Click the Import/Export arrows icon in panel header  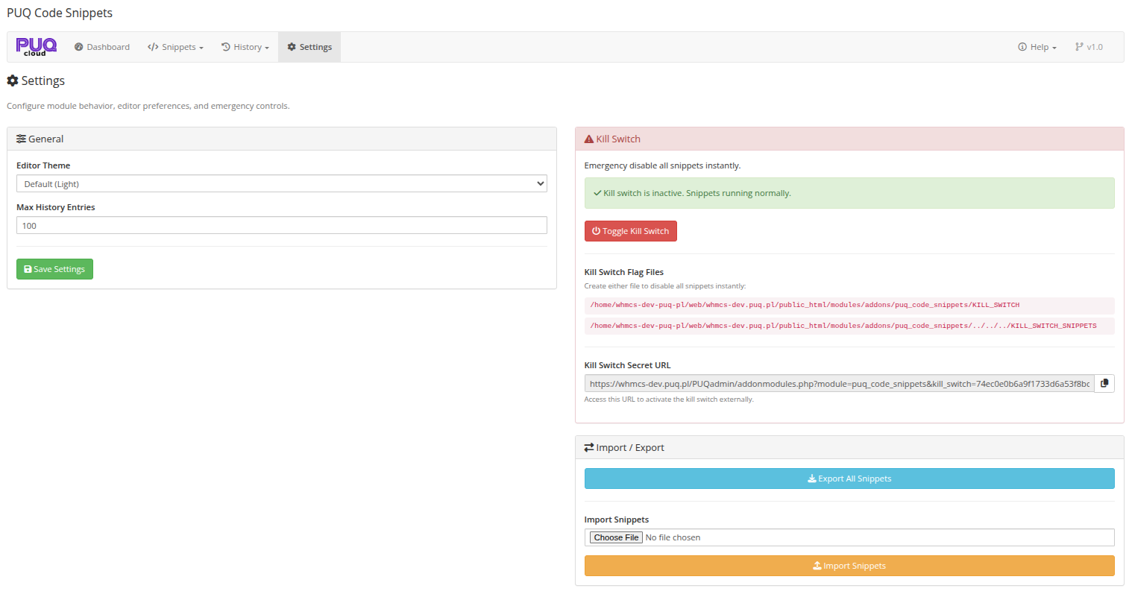588,447
